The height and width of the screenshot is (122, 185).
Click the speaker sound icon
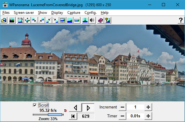(x=92, y=20)
